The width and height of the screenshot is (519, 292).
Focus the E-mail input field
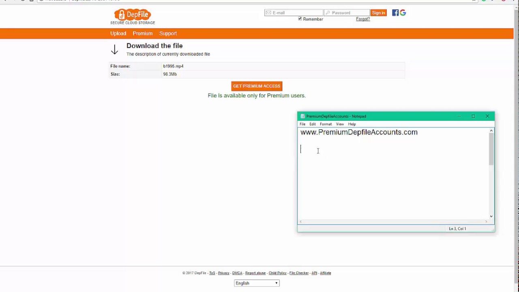coord(294,13)
